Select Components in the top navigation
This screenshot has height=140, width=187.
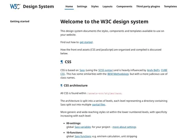(x=124, y=7)
